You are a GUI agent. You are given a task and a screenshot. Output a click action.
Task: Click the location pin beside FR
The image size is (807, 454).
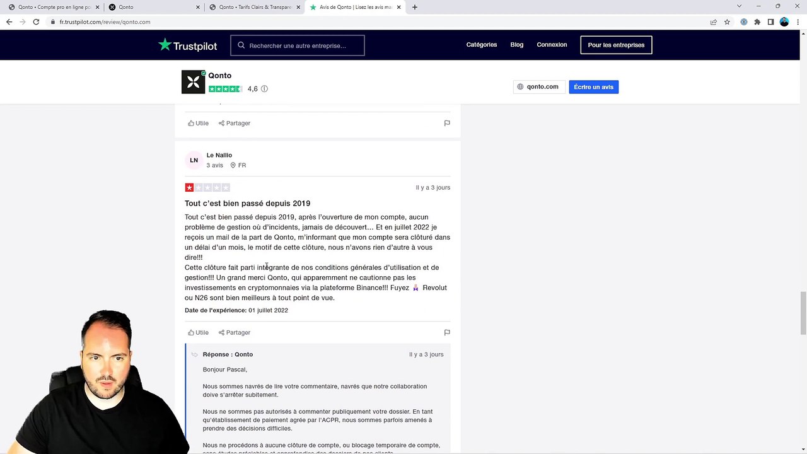233,165
